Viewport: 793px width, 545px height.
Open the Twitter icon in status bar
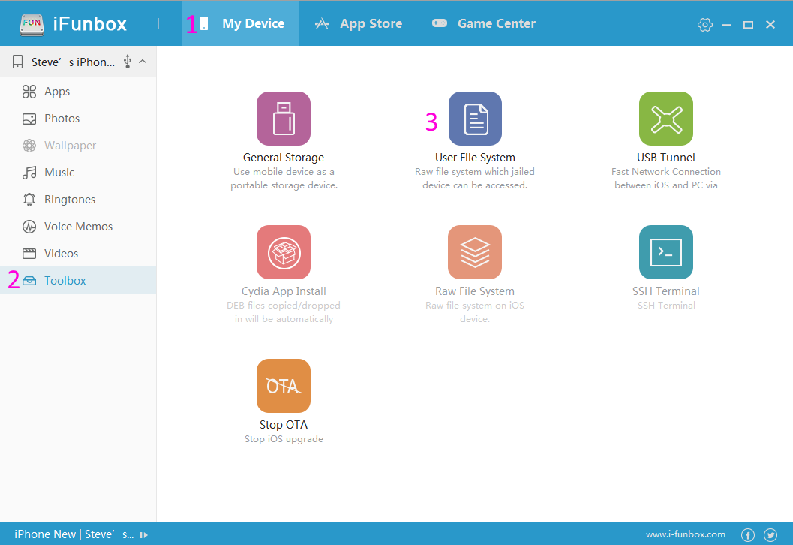click(770, 535)
